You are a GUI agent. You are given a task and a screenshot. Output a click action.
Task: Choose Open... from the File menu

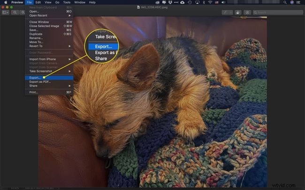[x=49, y=11]
